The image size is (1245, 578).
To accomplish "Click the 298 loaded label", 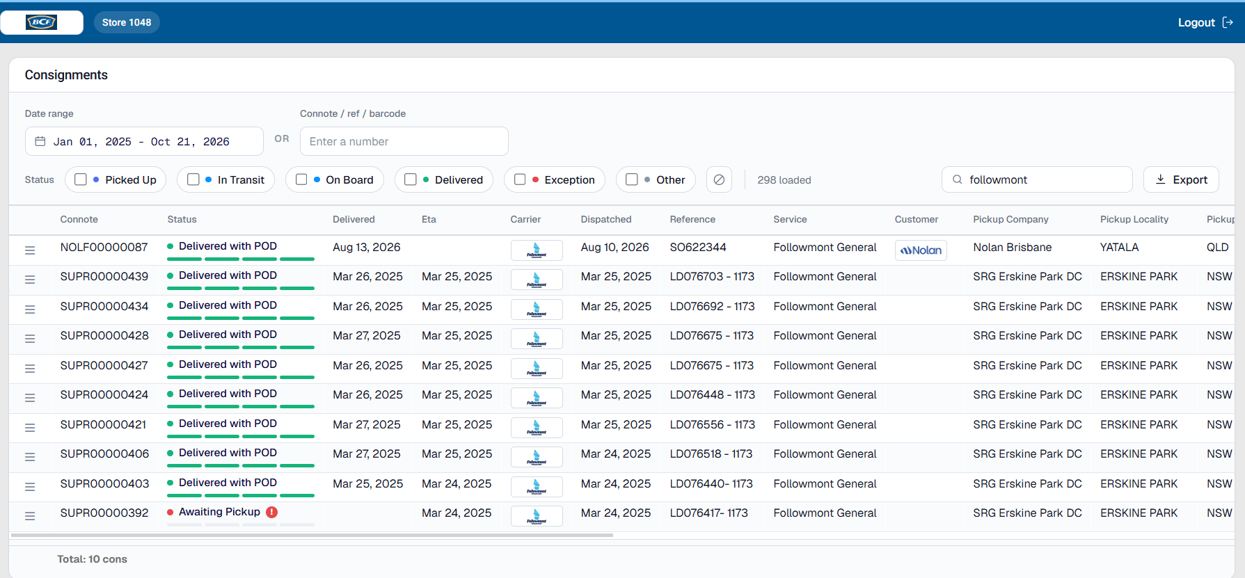I will [x=784, y=180].
